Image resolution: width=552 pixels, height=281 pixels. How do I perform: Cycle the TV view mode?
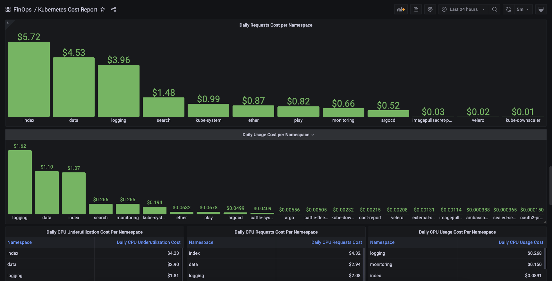[541, 9]
